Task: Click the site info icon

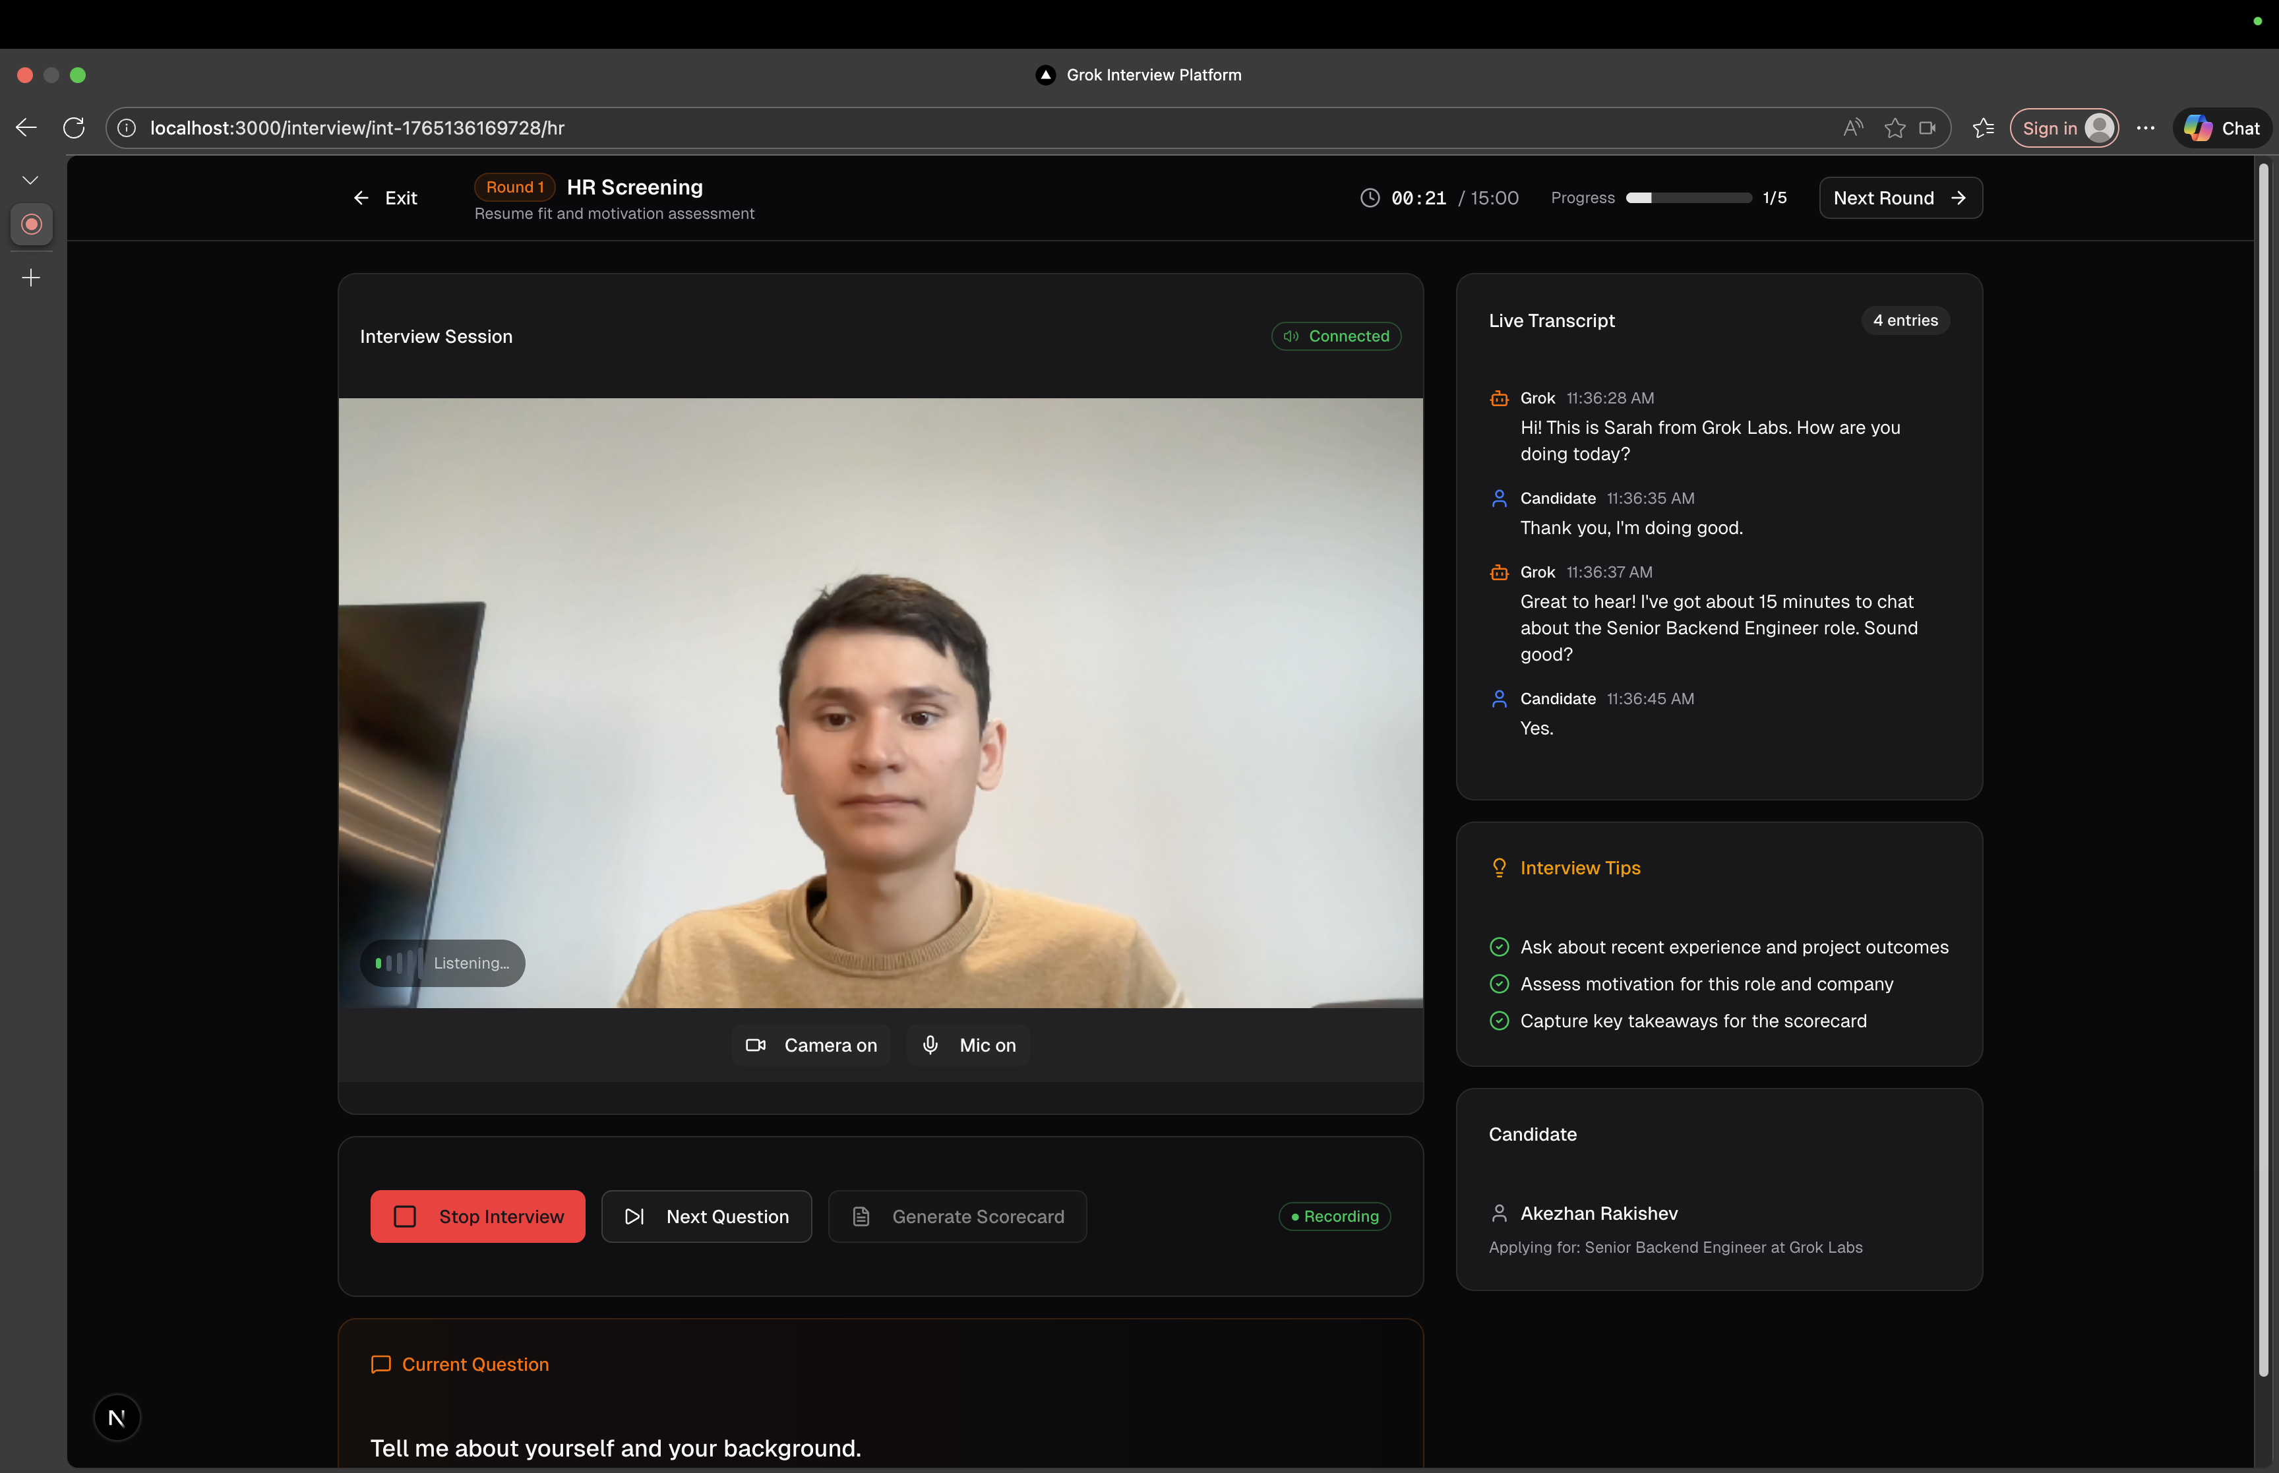Action: [127, 128]
